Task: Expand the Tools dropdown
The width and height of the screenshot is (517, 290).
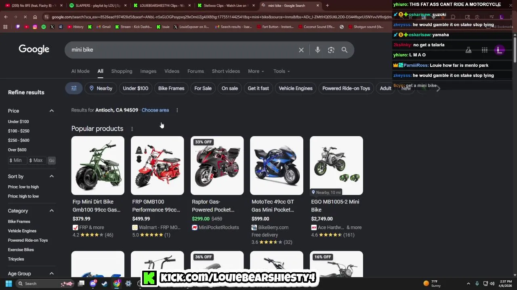Action: pos(282,71)
